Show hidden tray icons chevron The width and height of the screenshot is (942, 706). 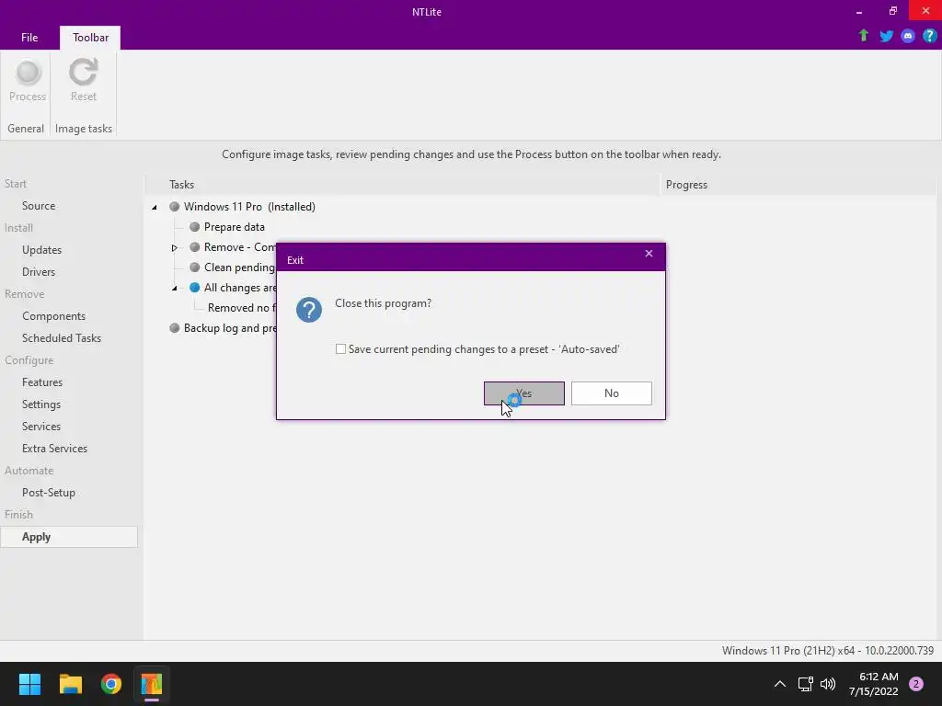pyautogui.click(x=780, y=684)
